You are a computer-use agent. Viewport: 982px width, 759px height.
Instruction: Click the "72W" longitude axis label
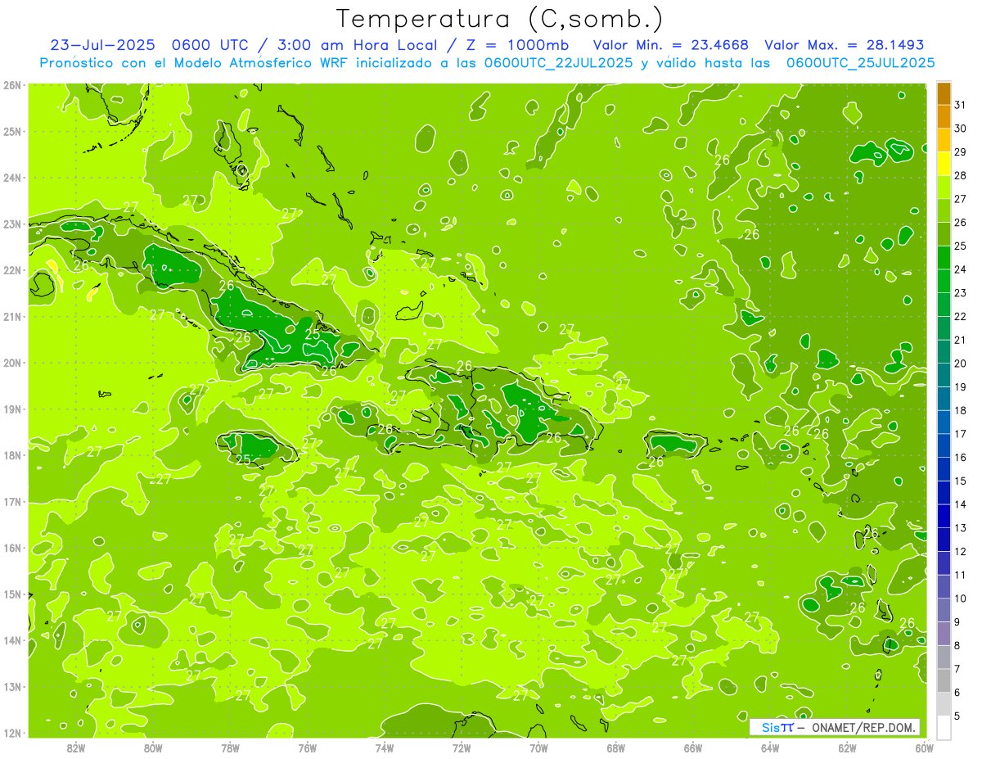click(x=462, y=748)
